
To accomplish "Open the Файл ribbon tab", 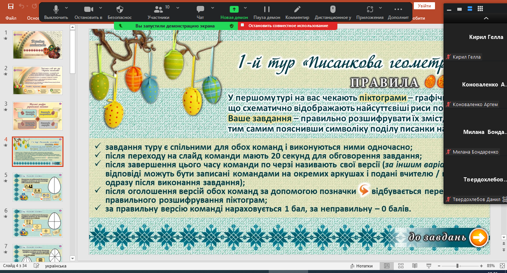I will (11, 18).
